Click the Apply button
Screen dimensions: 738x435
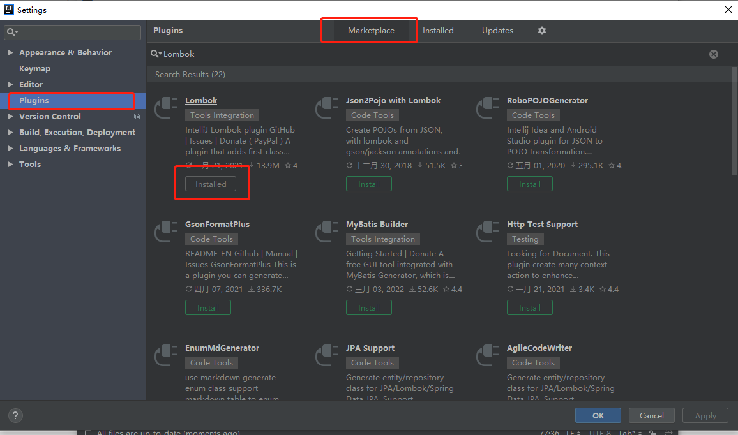(705, 415)
